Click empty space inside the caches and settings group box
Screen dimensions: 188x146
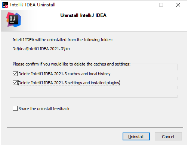93,92
